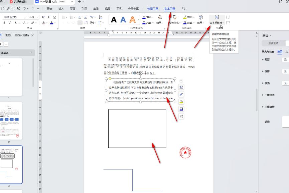The image size is (289, 193).
Task: Select justify alignment button
Action: tap(80, 23)
